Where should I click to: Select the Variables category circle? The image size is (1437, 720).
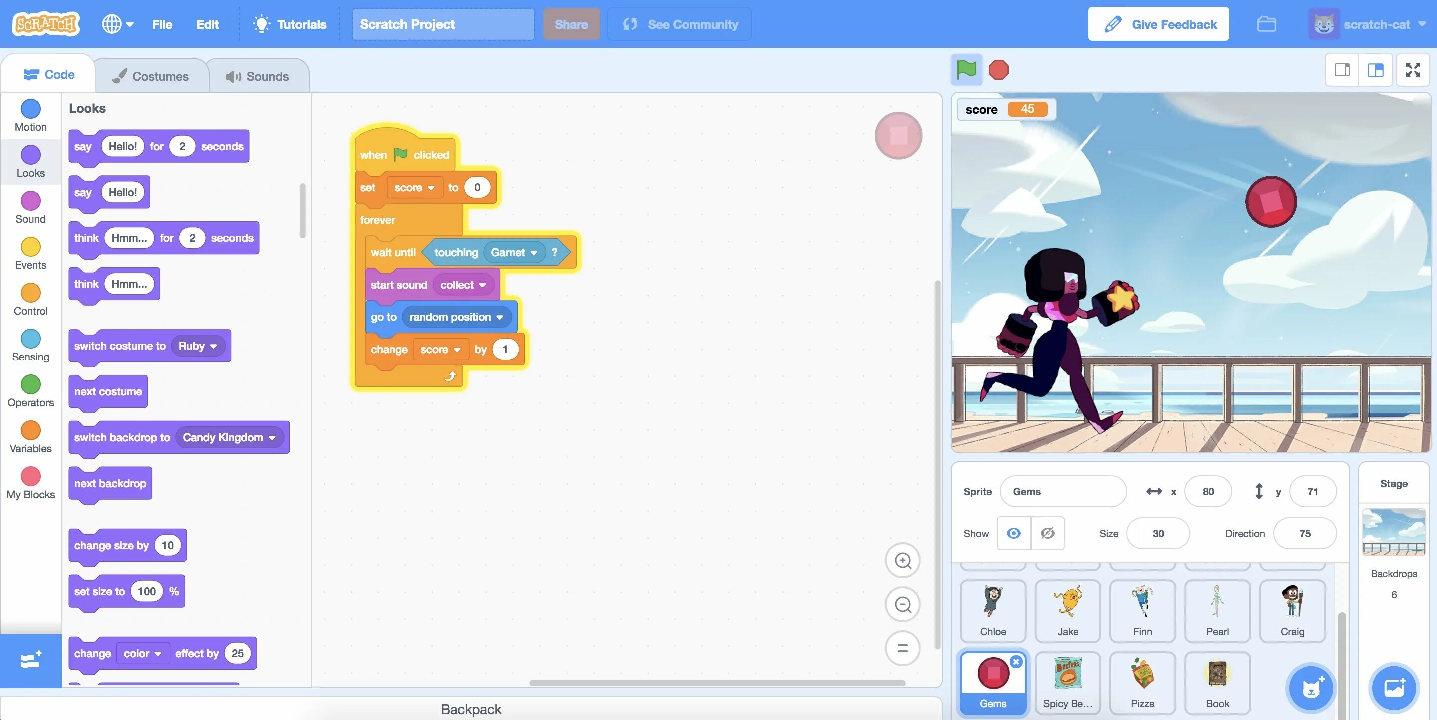30,430
